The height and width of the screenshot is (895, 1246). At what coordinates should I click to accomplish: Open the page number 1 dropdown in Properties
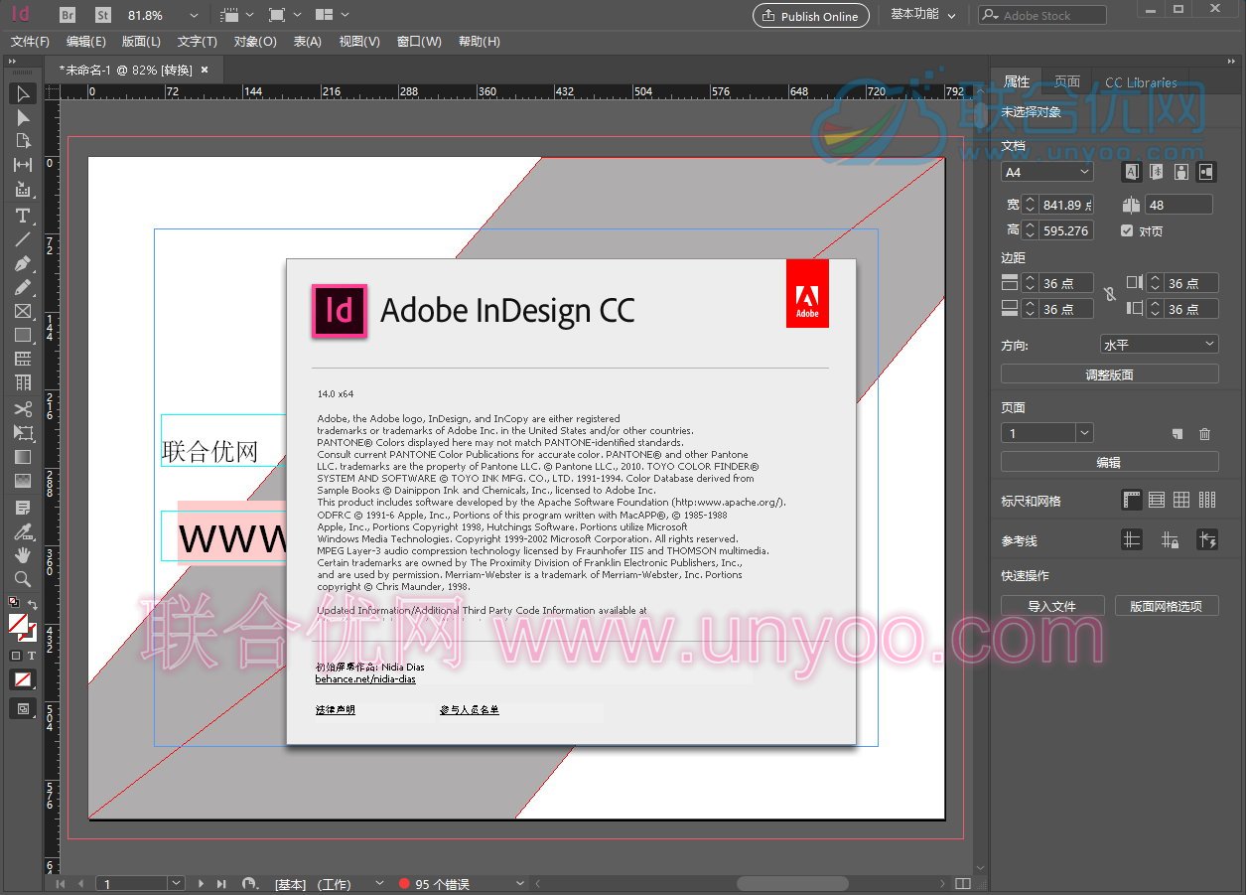pyautogui.click(x=1084, y=433)
